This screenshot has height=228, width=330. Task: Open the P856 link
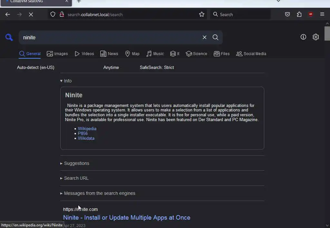(x=83, y=134)
